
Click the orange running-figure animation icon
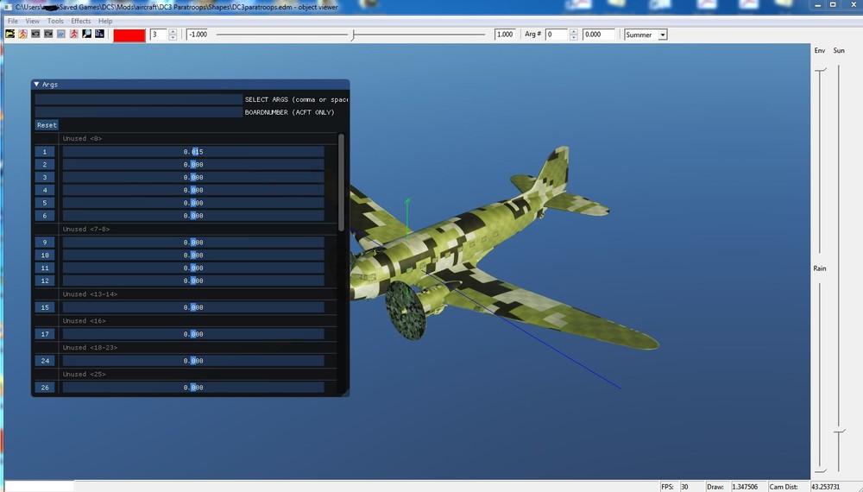click(22, 35)
